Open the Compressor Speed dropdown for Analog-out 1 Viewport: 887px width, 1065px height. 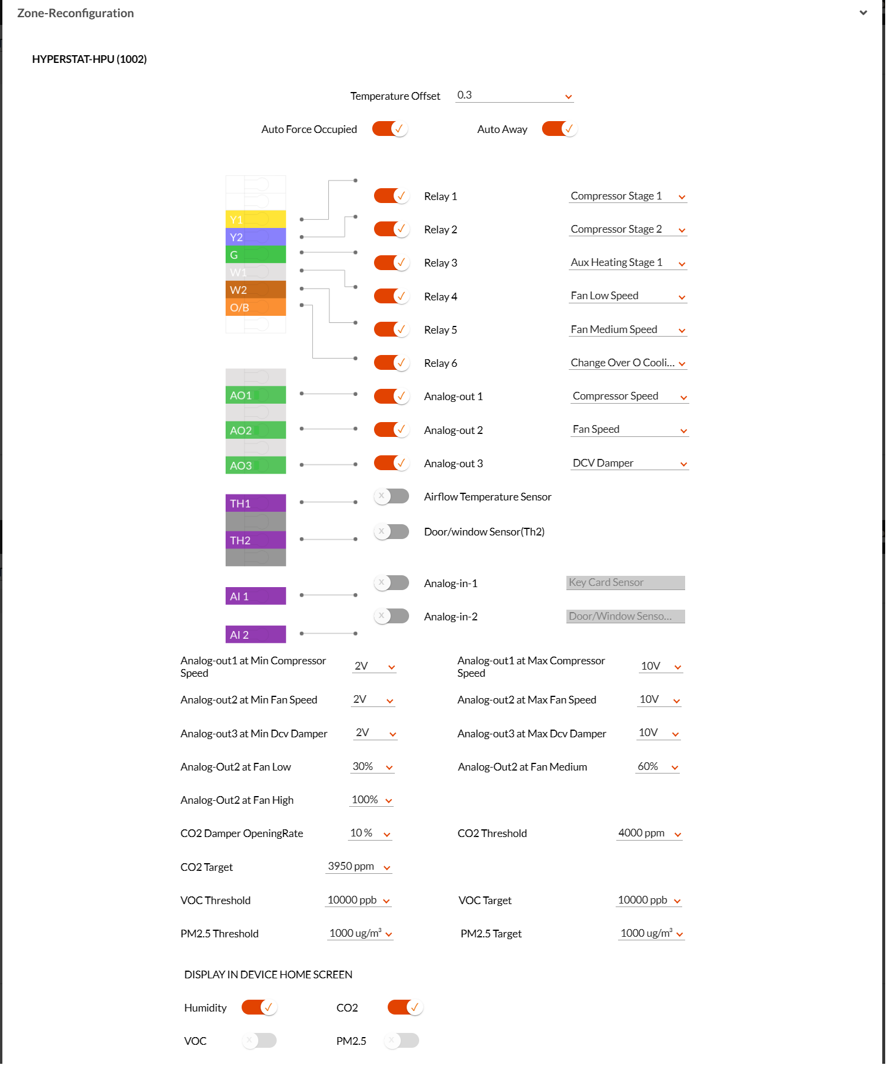(629, 396)
